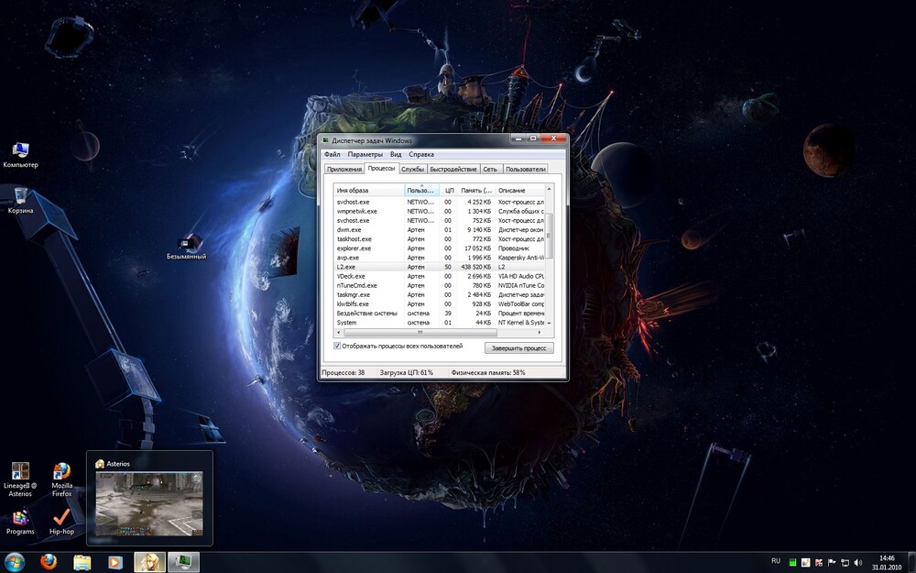Select the L2.exe process row
This screenshot has width=916, height=573.
pyautogui.click(x=440, y=267)
